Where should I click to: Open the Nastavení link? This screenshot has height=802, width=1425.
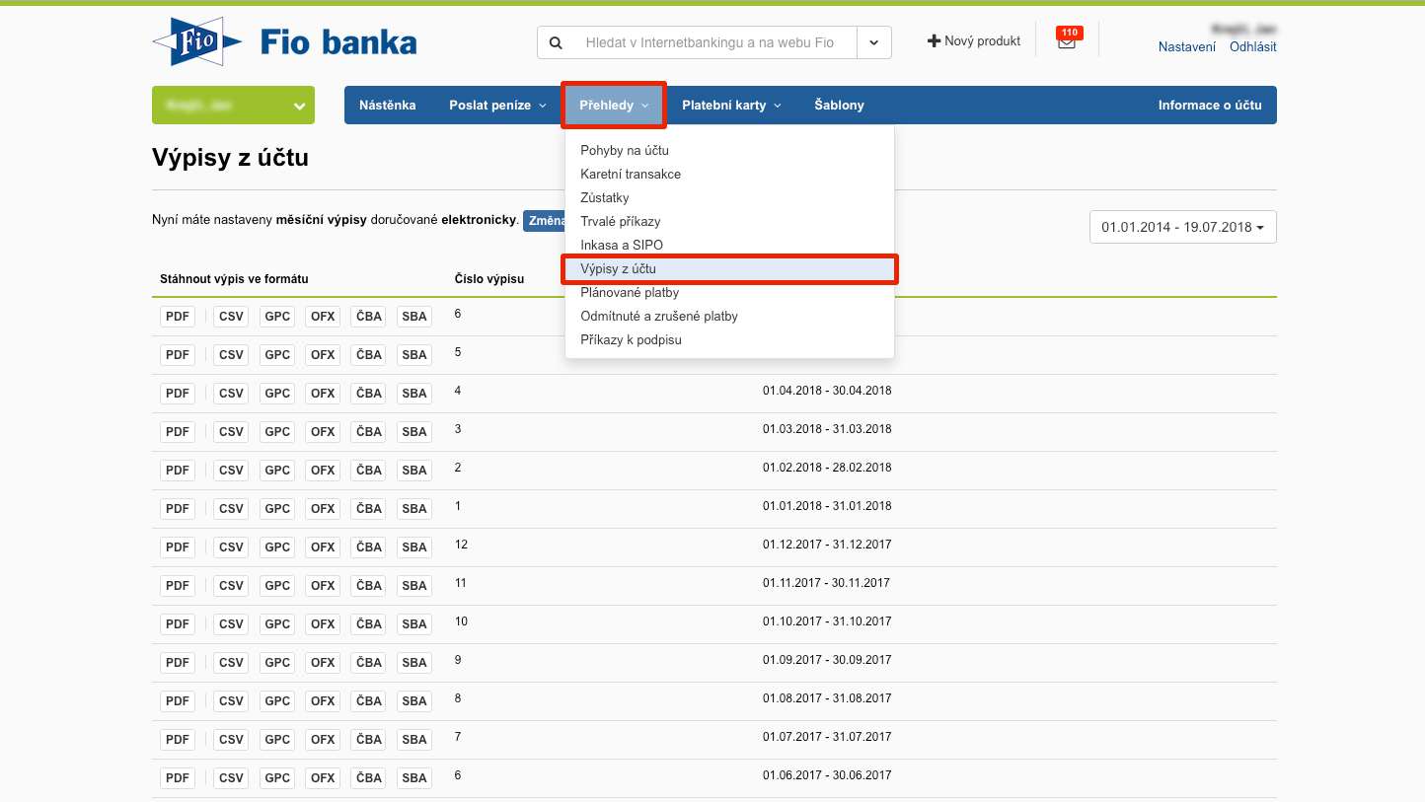[x=1186, y=47]
